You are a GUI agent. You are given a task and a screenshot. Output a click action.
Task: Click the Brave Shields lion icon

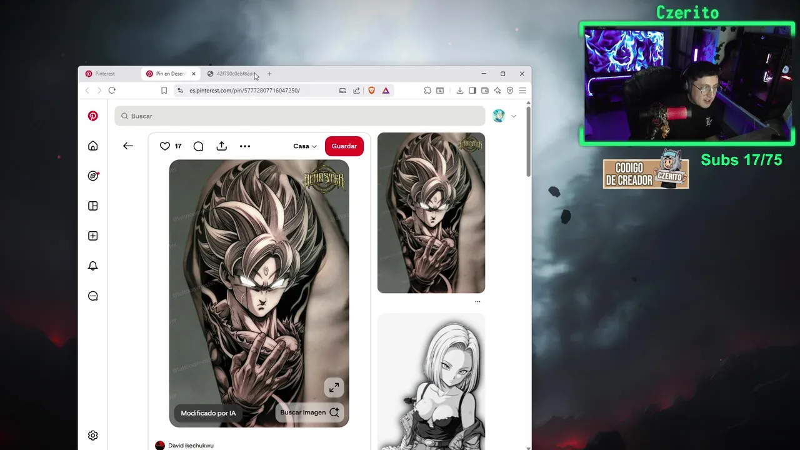pos(371,91)
